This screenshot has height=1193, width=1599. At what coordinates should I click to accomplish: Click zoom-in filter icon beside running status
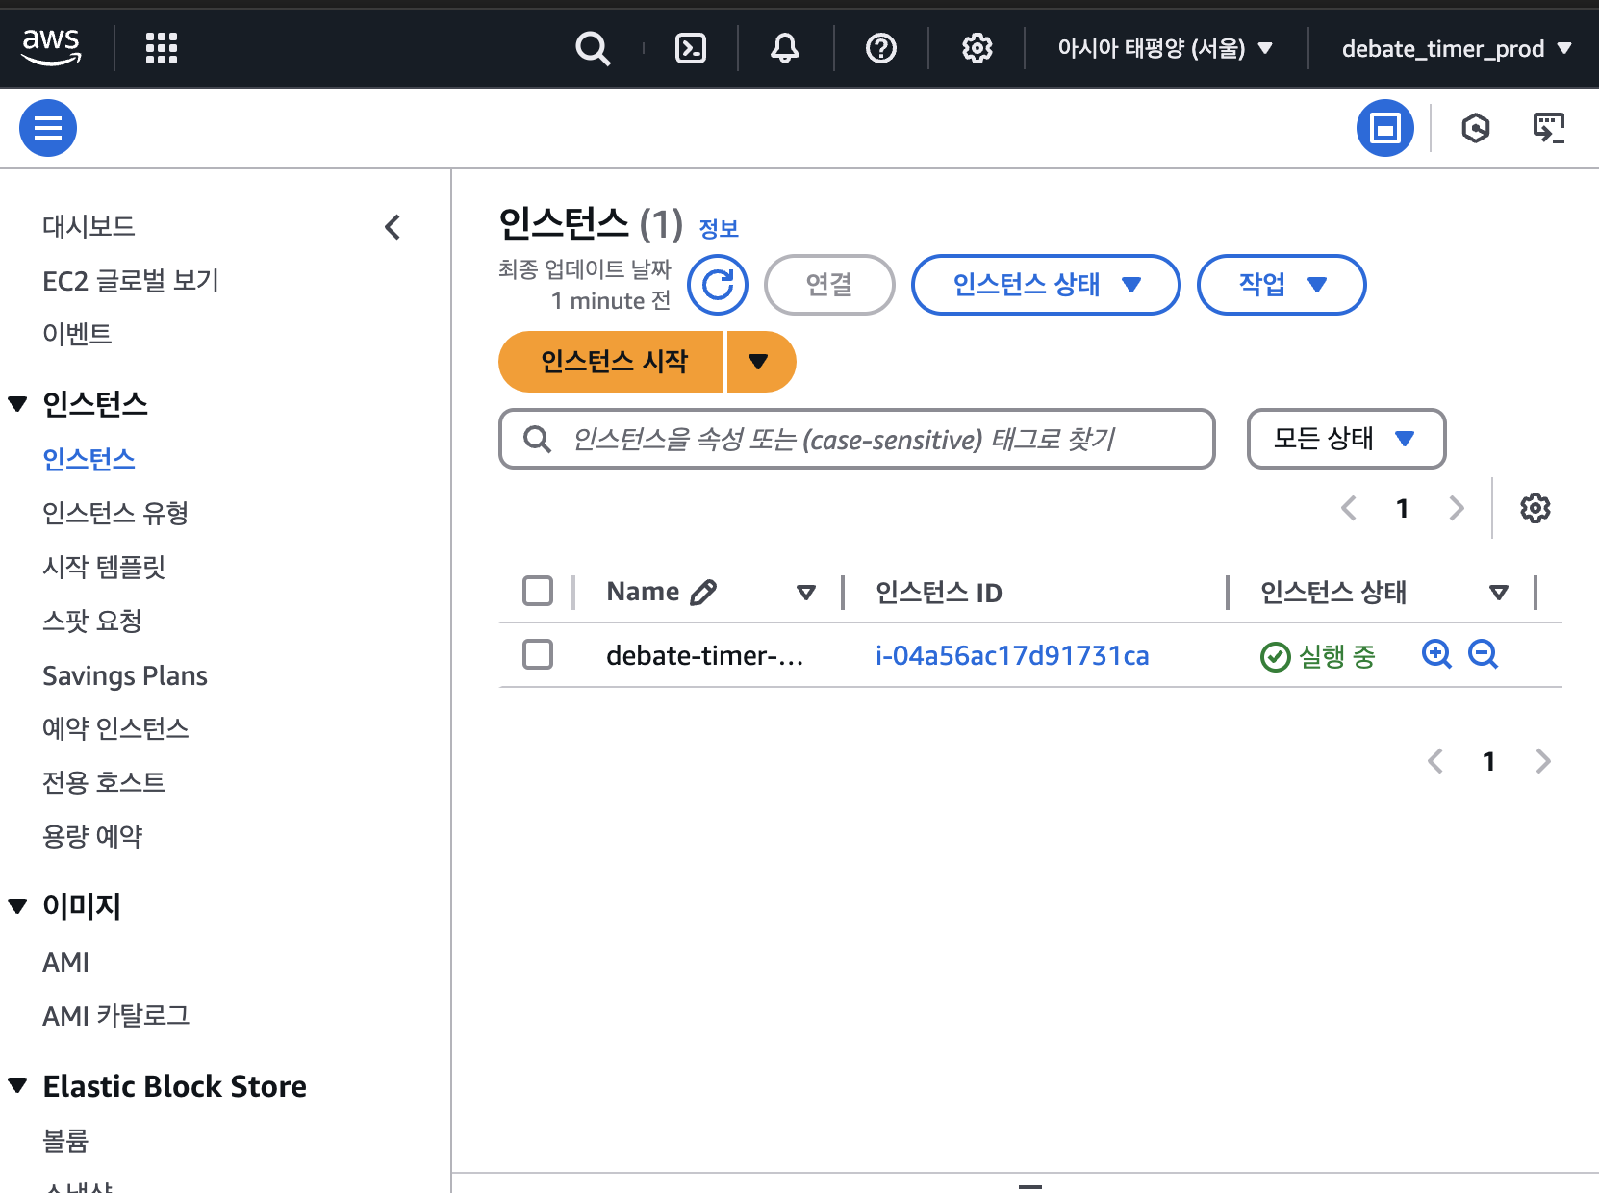point(1437,654)
